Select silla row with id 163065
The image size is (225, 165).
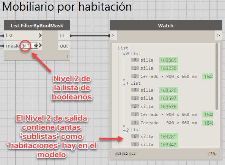coord(154,60)
